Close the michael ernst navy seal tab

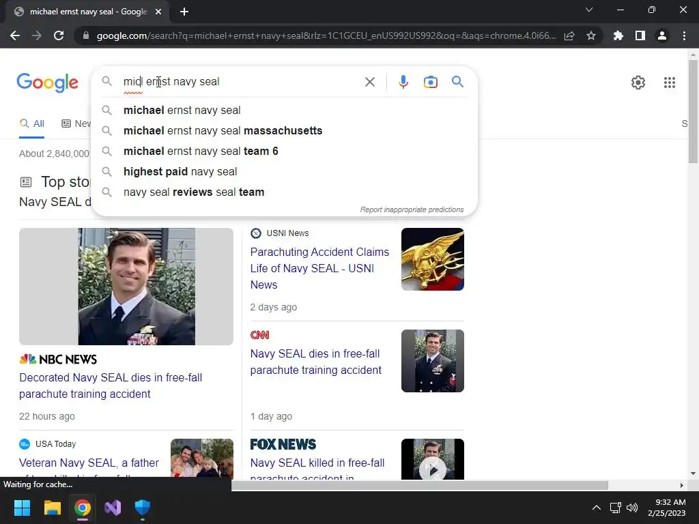point(158,12)
